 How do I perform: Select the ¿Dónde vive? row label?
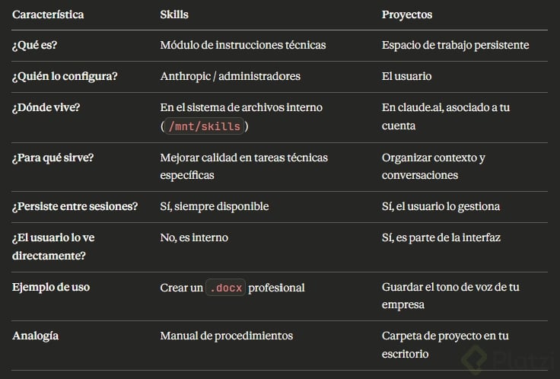(x=46, y=107)
